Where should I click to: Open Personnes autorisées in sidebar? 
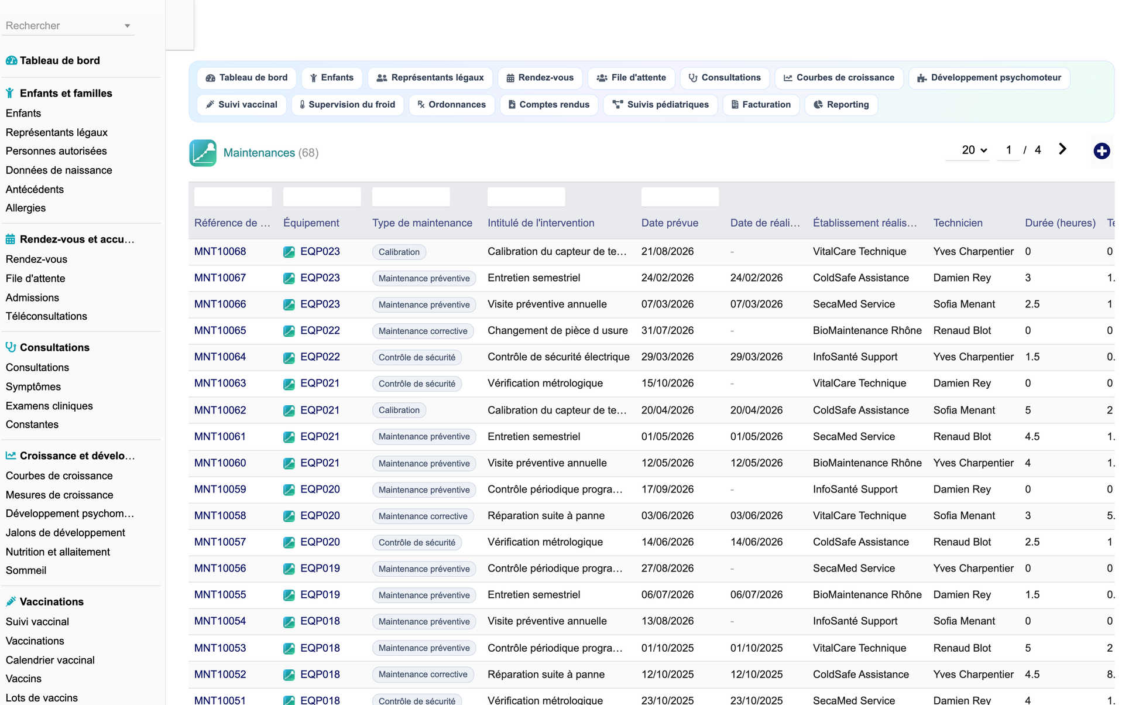[x=56, y=151]
